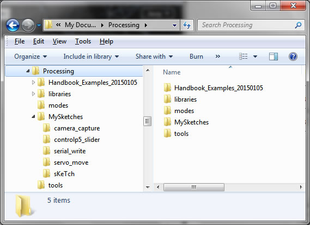This screenshot has height=225, width=310.
Task: Click folder icon in the address bar
Action: (48, 25)
